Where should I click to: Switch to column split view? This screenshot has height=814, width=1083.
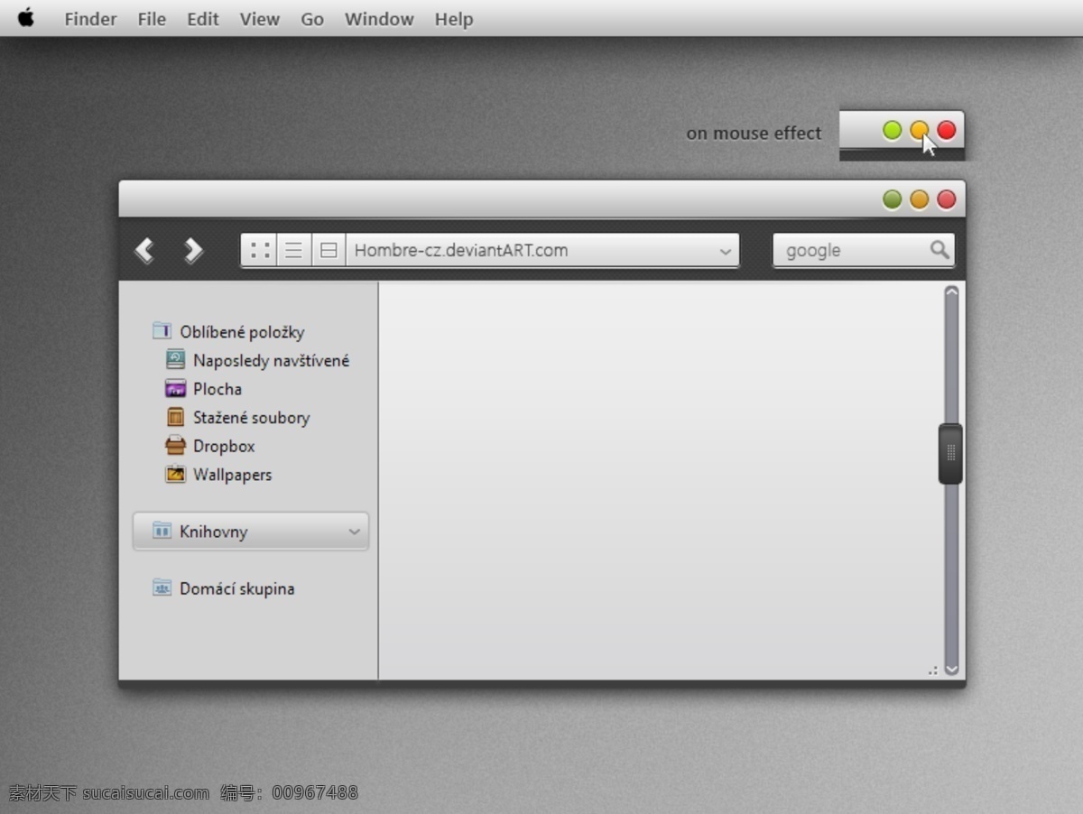(x=329, y=251)
